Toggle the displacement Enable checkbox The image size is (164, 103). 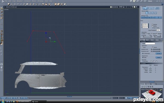point(142,57)
